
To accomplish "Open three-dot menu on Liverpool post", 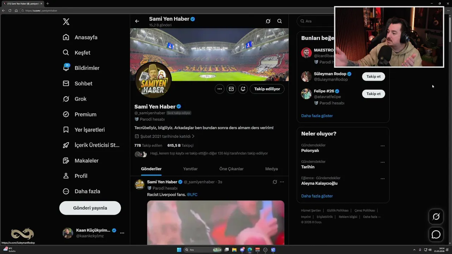I will 282,182.
